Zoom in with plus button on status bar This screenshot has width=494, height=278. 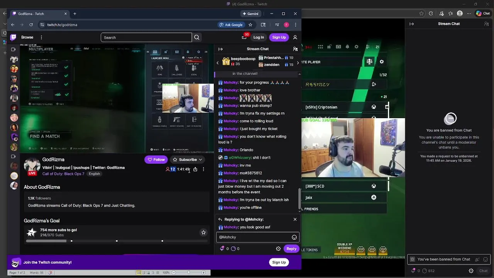(203, 273)
